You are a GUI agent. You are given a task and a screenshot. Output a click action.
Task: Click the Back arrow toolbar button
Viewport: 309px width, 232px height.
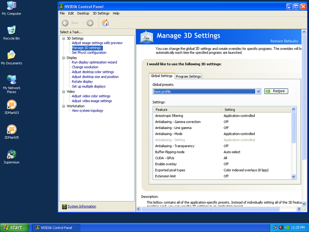coord(65,23)
